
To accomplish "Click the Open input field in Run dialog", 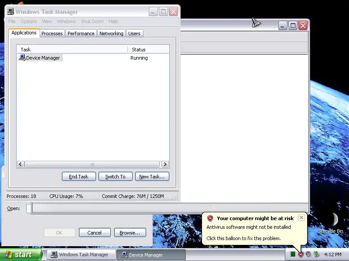I will click(x=29, y=208).
